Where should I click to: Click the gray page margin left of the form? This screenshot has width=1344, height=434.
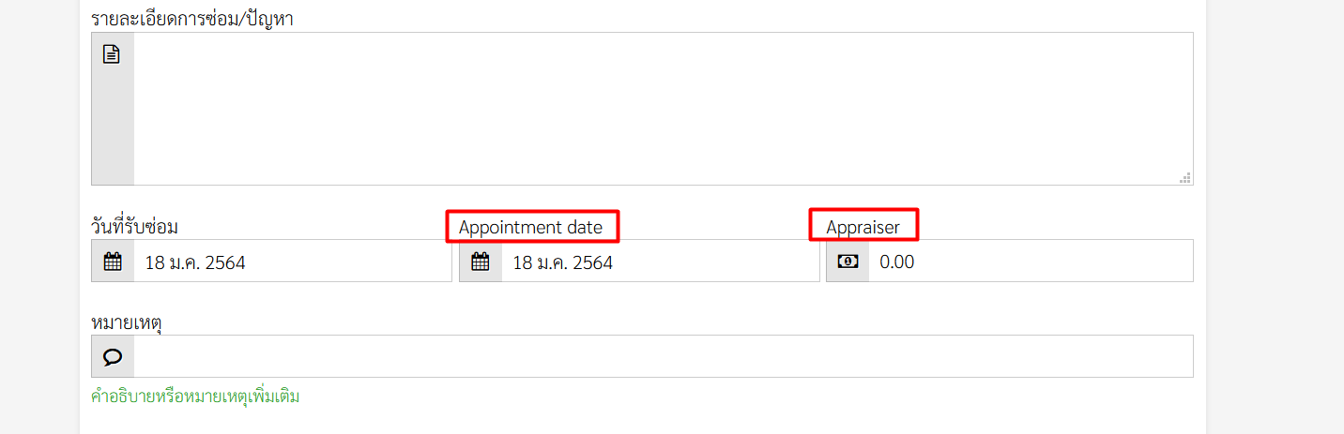coord(39,216)
